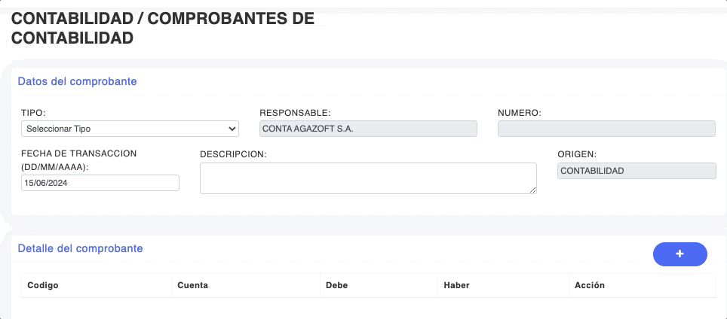The height and width of the screenshot is (319, 727).
Task: Click the Acción column header
Action: [x=589, y=285]
